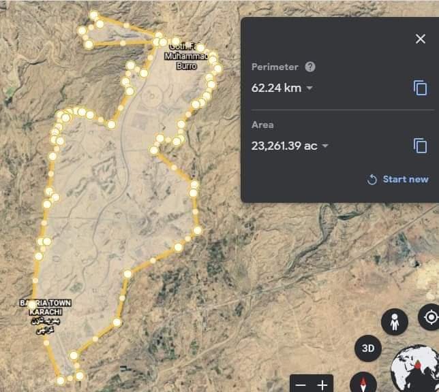This screenshot has height=392, width=439.
Task: Copy the perimeter value to clipboard
Action: coord(420,88)
